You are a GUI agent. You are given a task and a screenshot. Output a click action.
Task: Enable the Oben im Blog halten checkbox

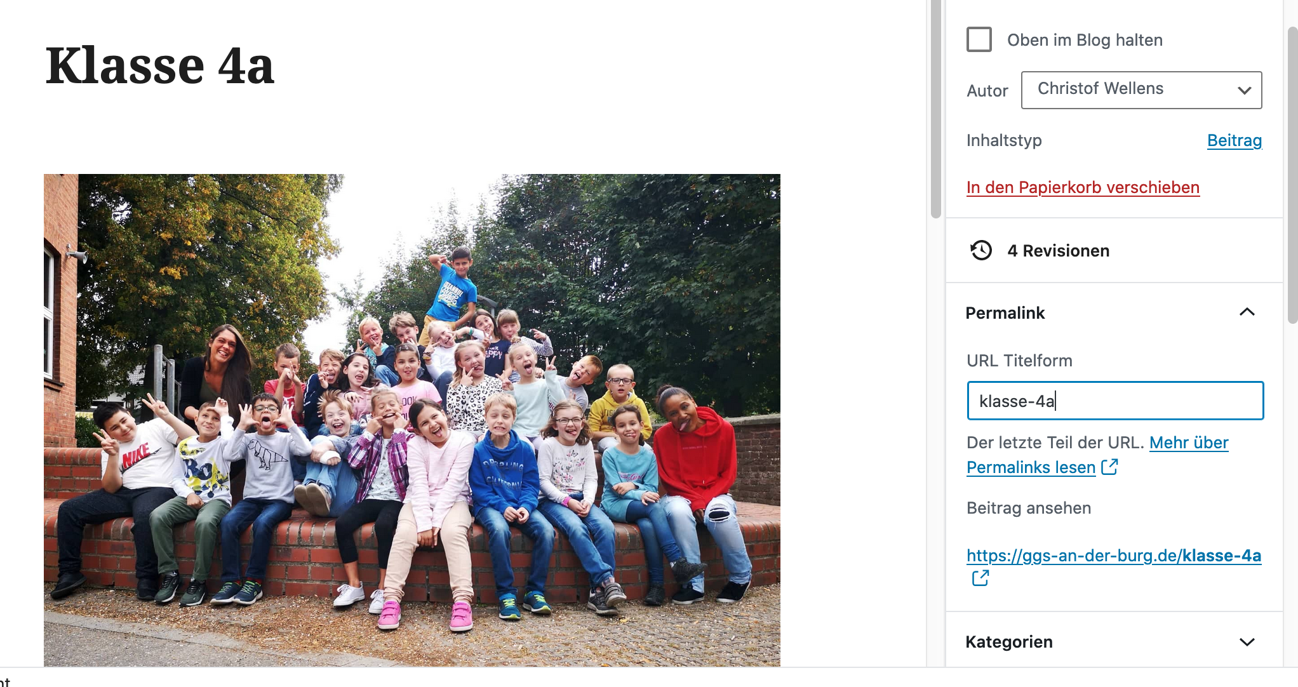click(x=979, y=39)
